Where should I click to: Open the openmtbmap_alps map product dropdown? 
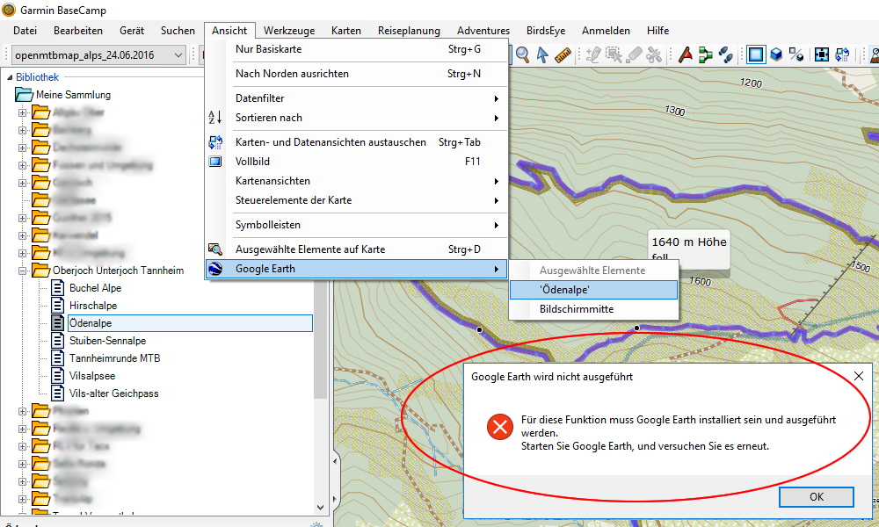tap(99, 55)
